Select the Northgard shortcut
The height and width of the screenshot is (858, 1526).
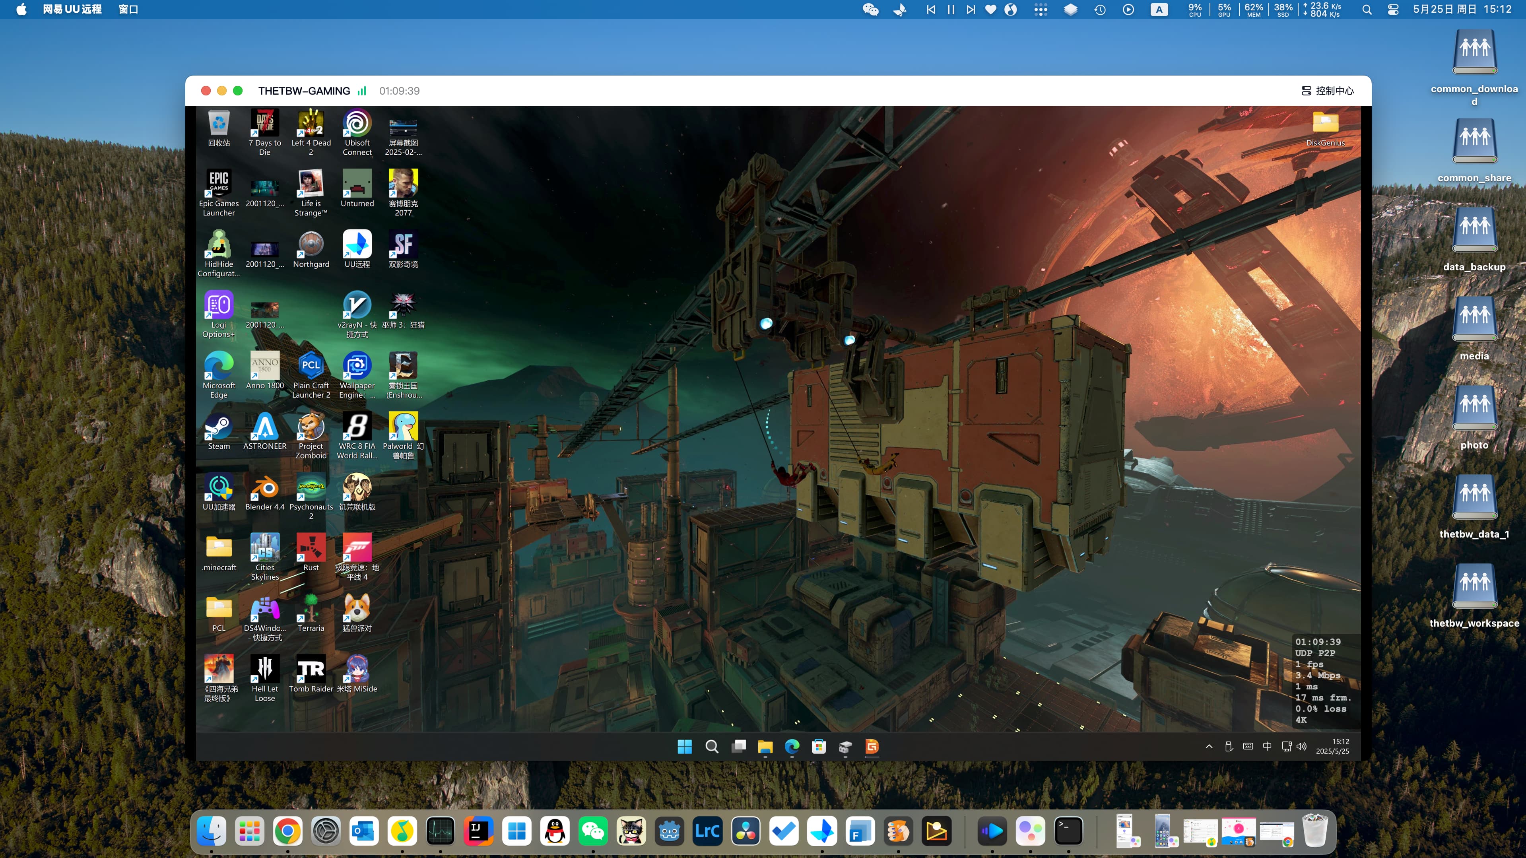(311, 249)
